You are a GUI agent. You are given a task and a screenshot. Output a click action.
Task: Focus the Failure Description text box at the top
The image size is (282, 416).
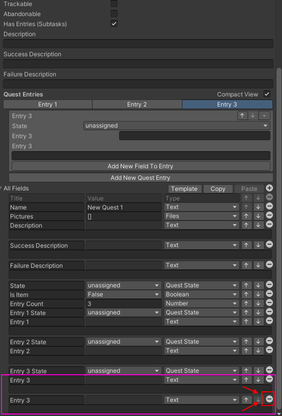click(138, 84)
